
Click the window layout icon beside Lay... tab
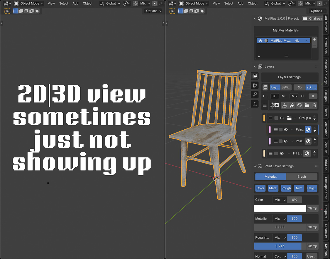pos(265,87)
